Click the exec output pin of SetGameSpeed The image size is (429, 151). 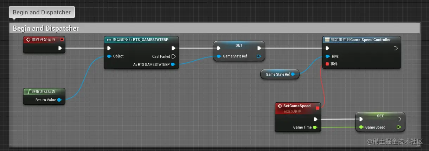click(315, 119)
